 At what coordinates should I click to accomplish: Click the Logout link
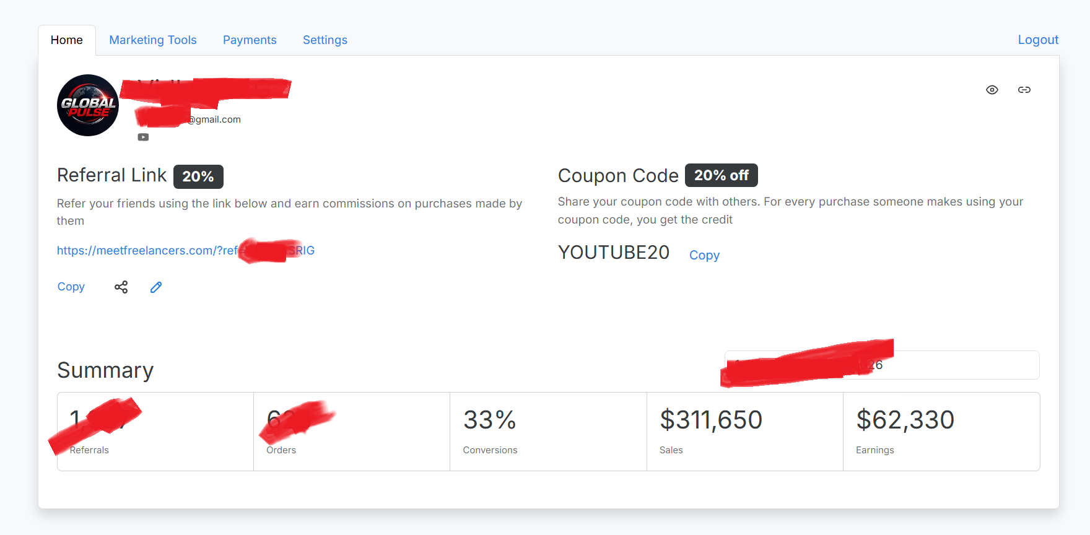click(x=1038, y=40)
